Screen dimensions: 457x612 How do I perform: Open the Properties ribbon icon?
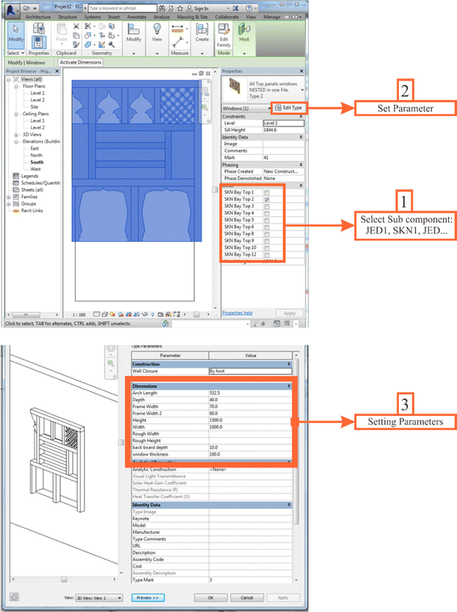point(39,41)
